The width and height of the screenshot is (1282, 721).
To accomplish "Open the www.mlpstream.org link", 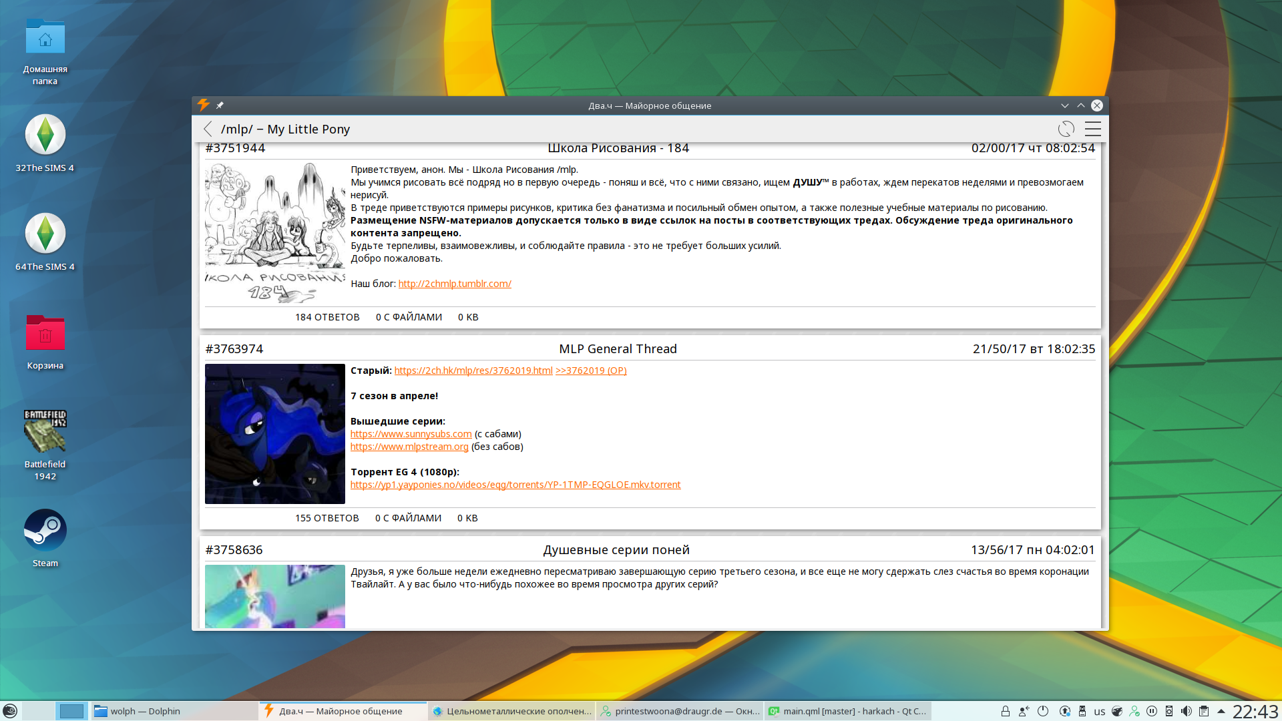I will pyautogui.click(x=409, y=447).
